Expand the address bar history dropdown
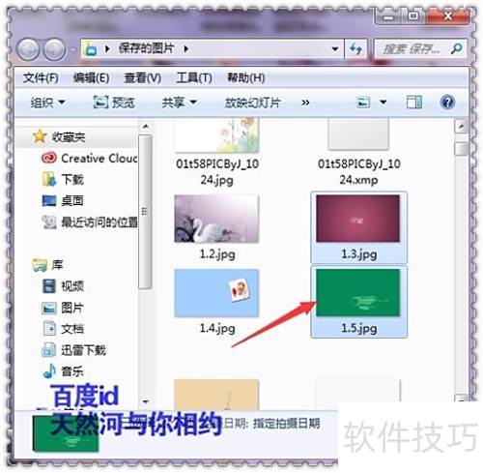Viewport: 483px width, 473px height. pos(335,49)
